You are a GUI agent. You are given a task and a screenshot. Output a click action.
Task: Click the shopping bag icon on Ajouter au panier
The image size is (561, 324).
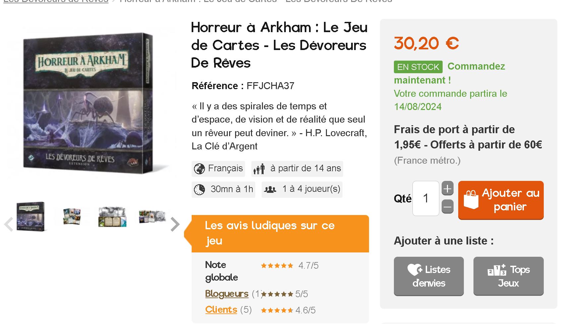coord(471,199)
